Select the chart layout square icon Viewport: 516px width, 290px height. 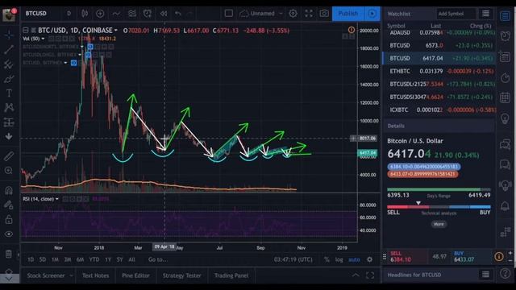pyautogui.click(x=229, y=14)
